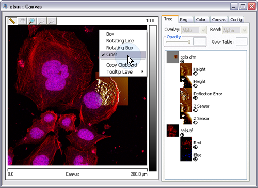Open the Overlay Alpha dropdown
The height and width of the screenshot is (188, 258).
(x=194, y=30)
